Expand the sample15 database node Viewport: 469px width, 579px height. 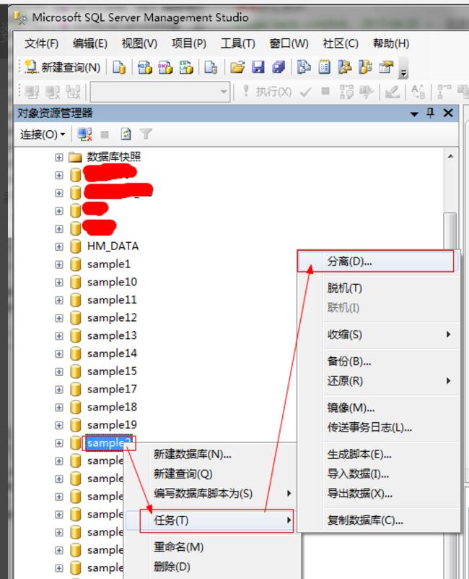[x=59, y=372]
